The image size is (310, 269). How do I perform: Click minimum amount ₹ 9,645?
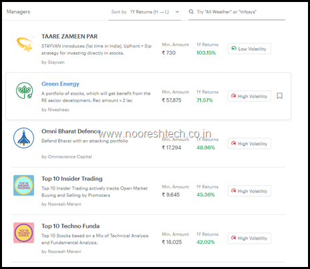[x=171, y=195]
